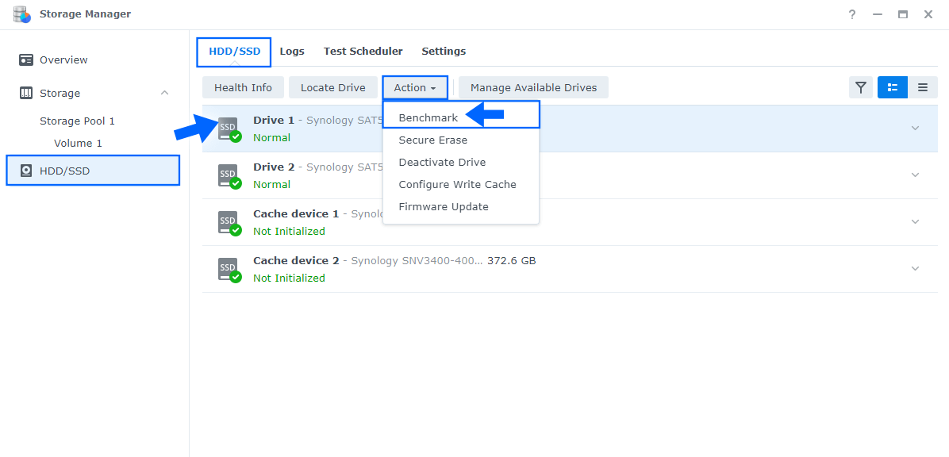Image resolution: width=949 pixels, height=457 pixels.
Task: Click the Drive 2 SSD icon
Action: click(229, 175)
